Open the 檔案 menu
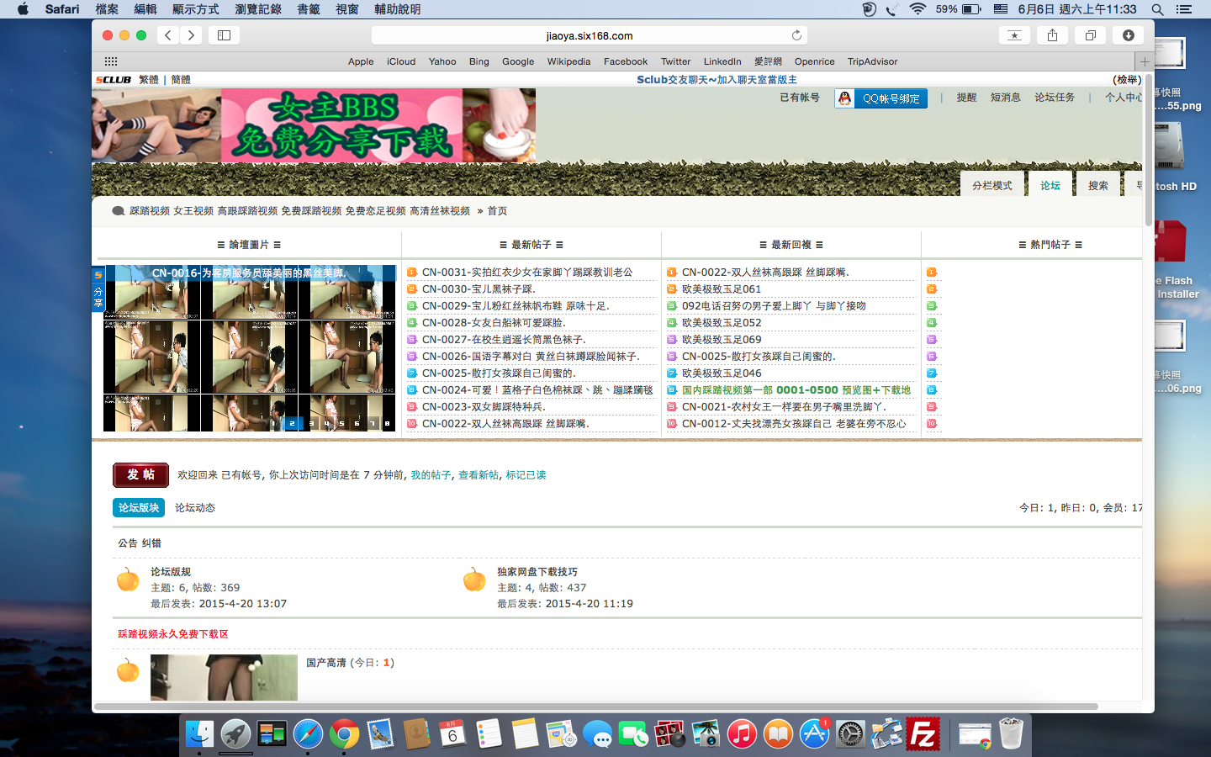 point(107,9)
